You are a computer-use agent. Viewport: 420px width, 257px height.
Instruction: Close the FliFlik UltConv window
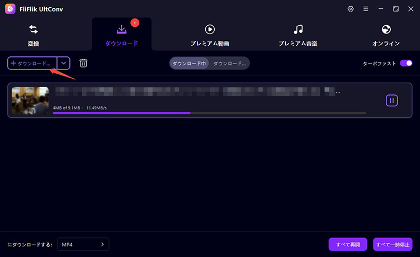pos(410,9)
